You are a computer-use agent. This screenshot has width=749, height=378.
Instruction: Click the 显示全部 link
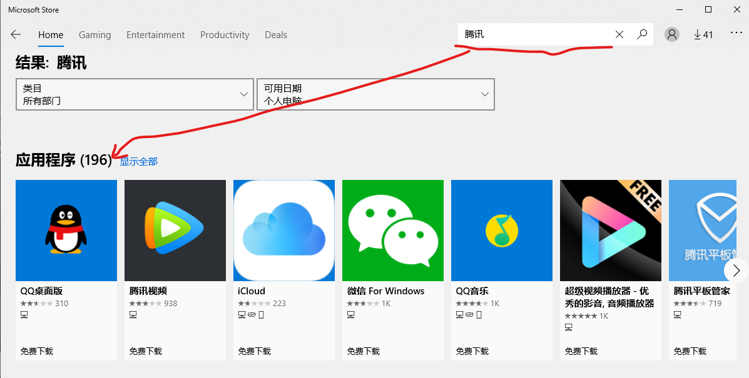point(138,162)
